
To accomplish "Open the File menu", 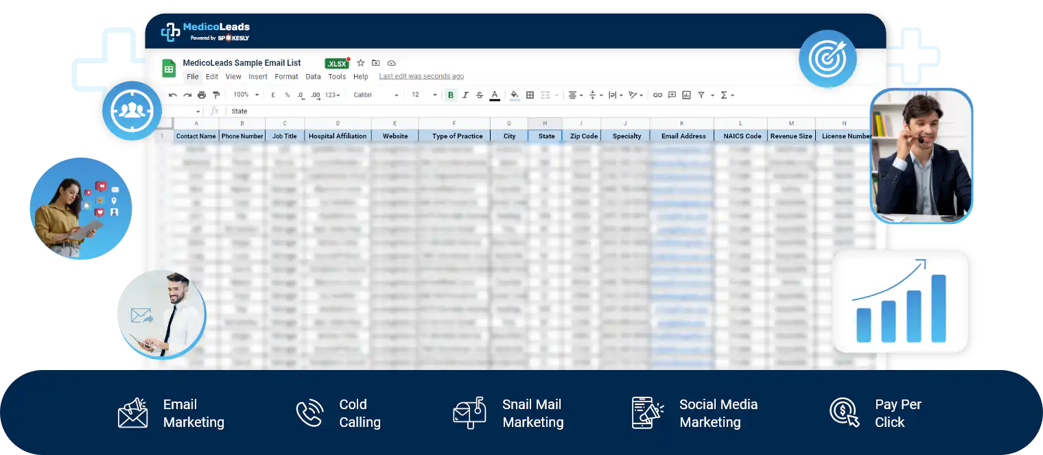I will click(193, 77).
